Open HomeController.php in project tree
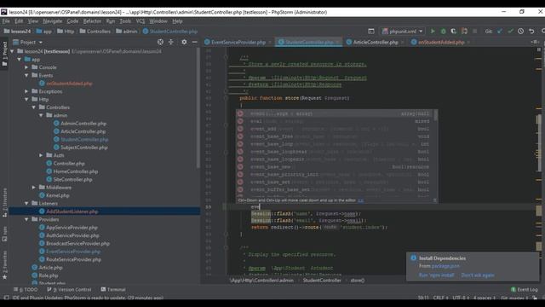This screenshot has width=545, height=307. click(76, 171)
